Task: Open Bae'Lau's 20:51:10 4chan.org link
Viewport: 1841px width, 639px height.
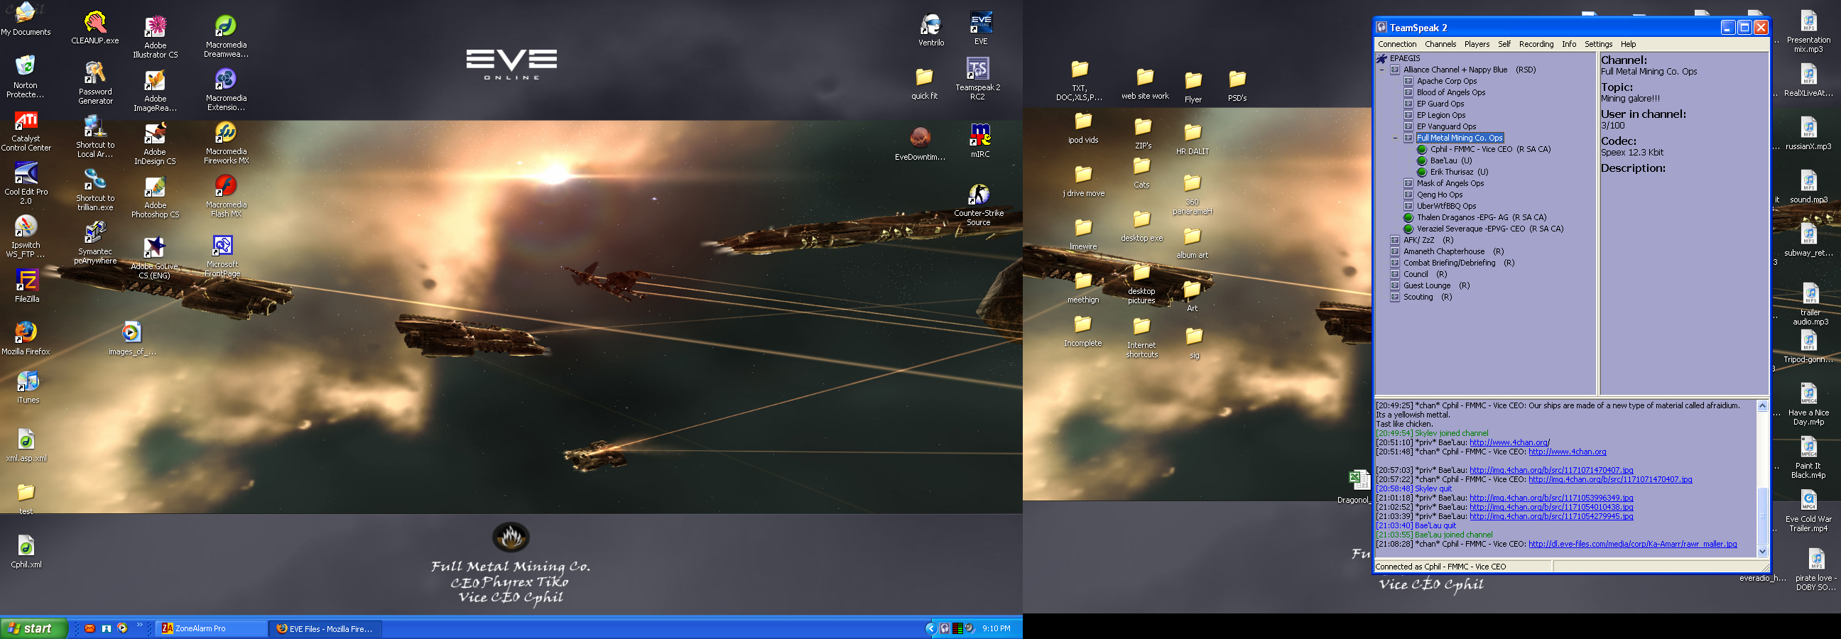Action: 1509,442
